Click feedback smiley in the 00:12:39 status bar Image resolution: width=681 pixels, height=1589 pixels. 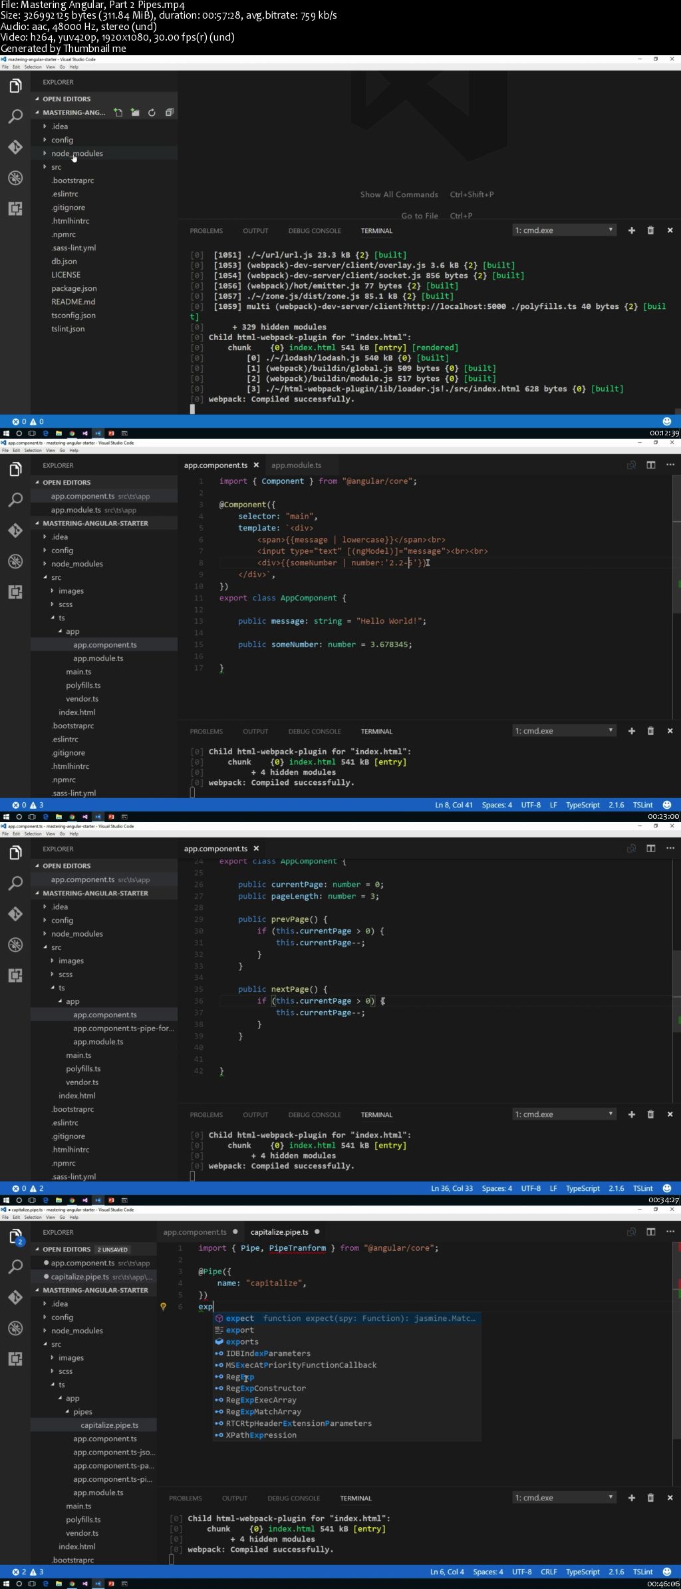[667, 421]
